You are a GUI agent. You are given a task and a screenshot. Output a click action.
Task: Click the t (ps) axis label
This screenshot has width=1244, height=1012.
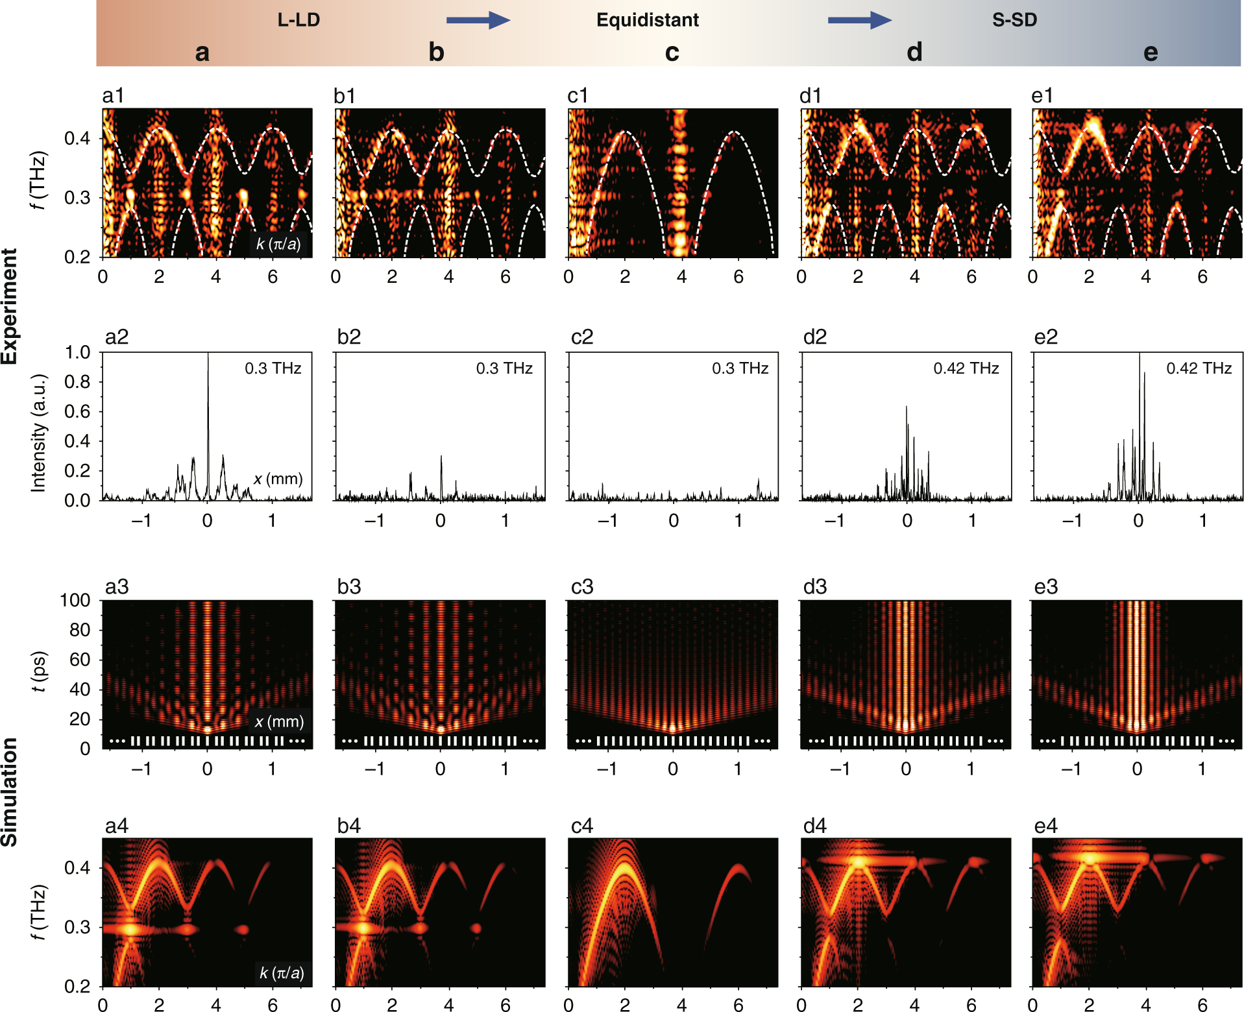click(x=39, y=671)
